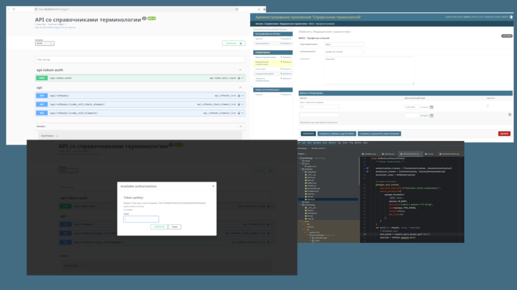Click lock icon on POST /api-token-auth/ row
This screenshot has width=517, height=290.
tap(239, 78)
